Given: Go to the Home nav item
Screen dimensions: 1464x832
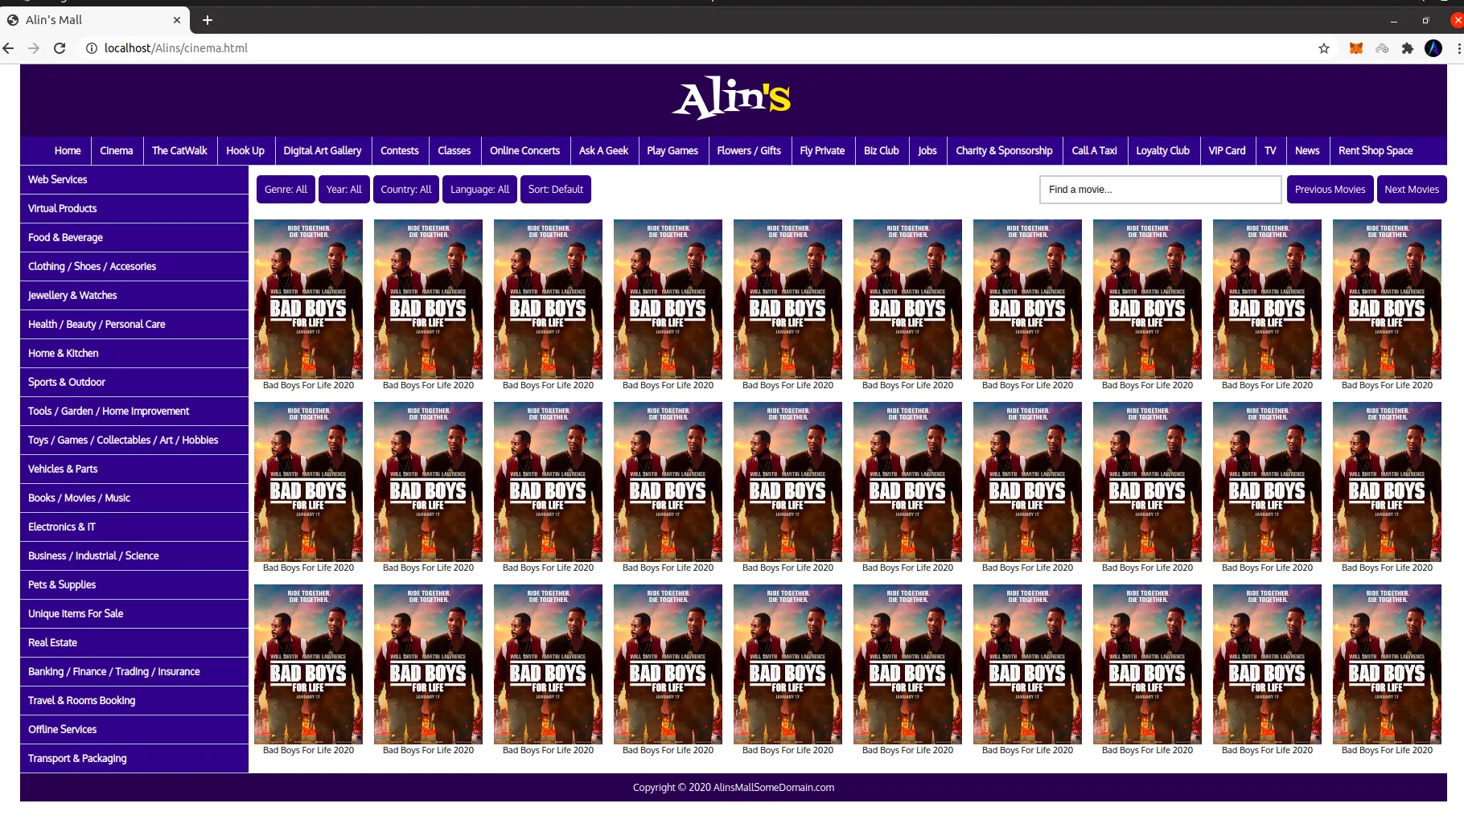Looking at the screenshot, I should pyautogui.click(x=68, y=150).
